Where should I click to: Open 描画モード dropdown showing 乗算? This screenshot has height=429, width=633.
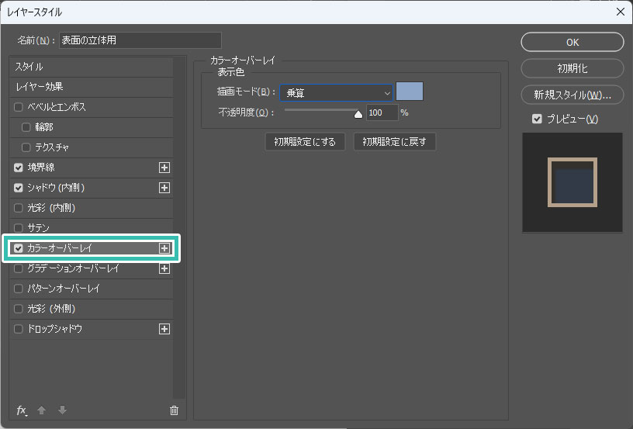click(x=336, y=93)
